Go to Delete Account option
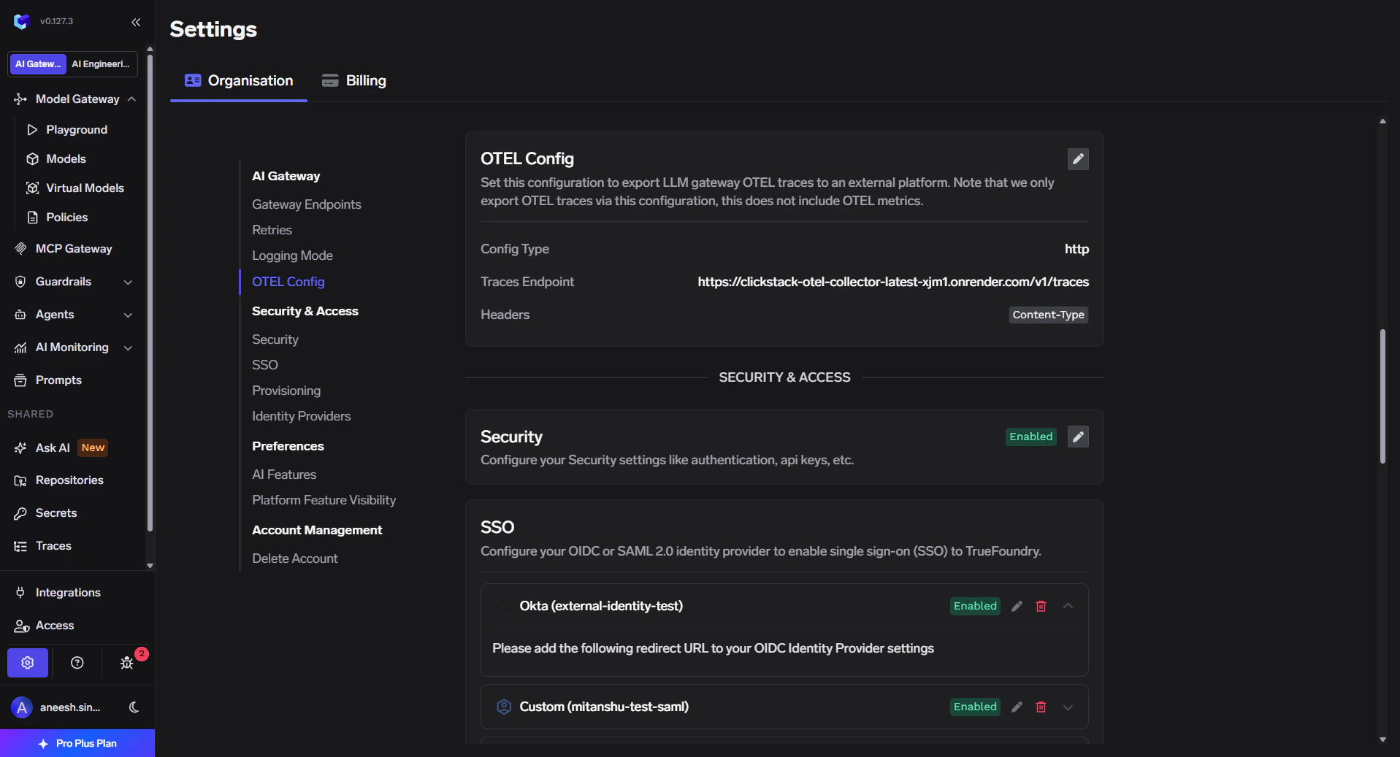This screenshot has width=1400, height=757. click(295, 558)
